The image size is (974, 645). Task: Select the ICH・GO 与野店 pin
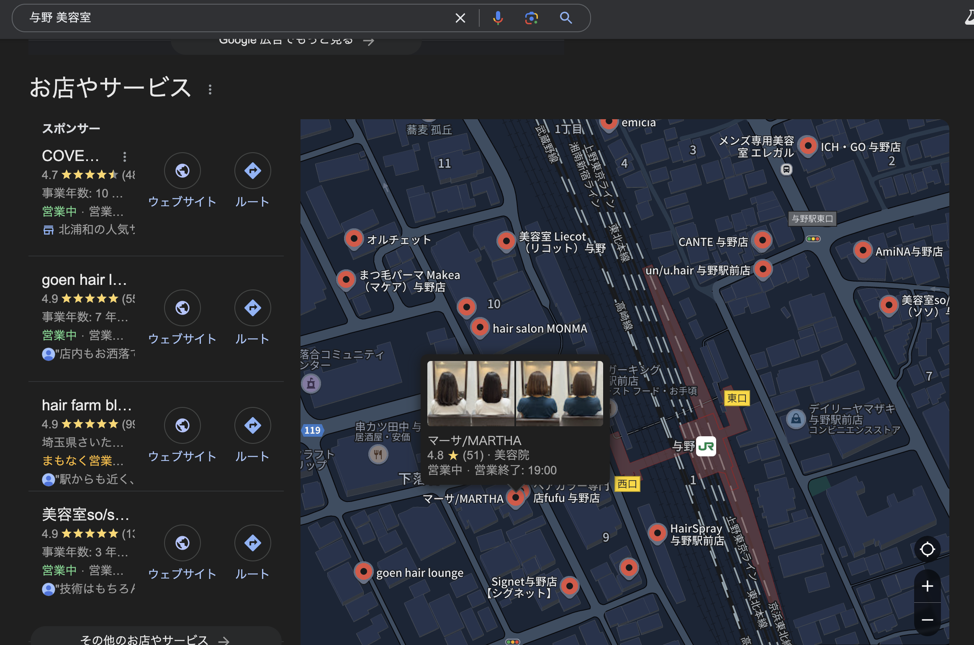click(808, 147)
